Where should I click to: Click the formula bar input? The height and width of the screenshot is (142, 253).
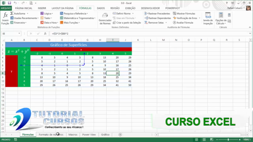(x=149, y=34)
